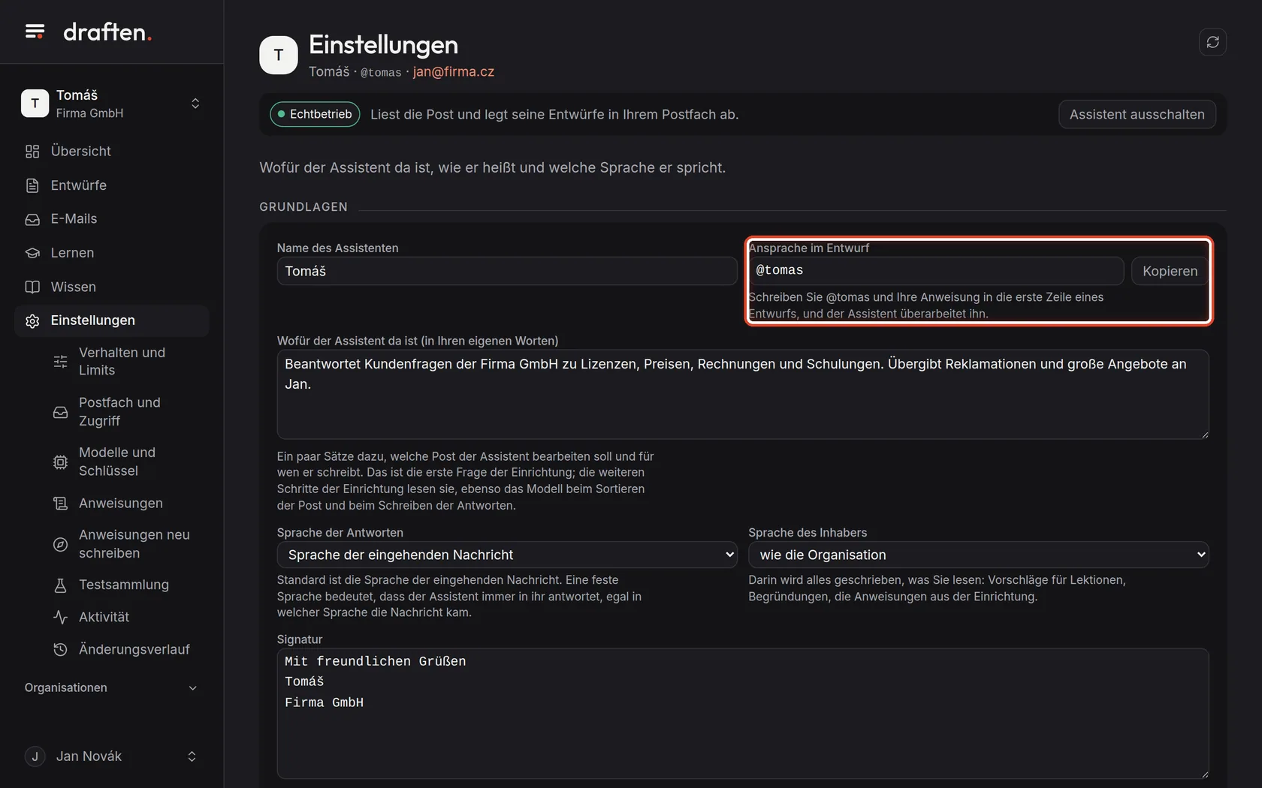Viewport: 1262px width, 788px height.
Task: Click the Änderungsverlauf history icon
Action: tap(61, 650)
